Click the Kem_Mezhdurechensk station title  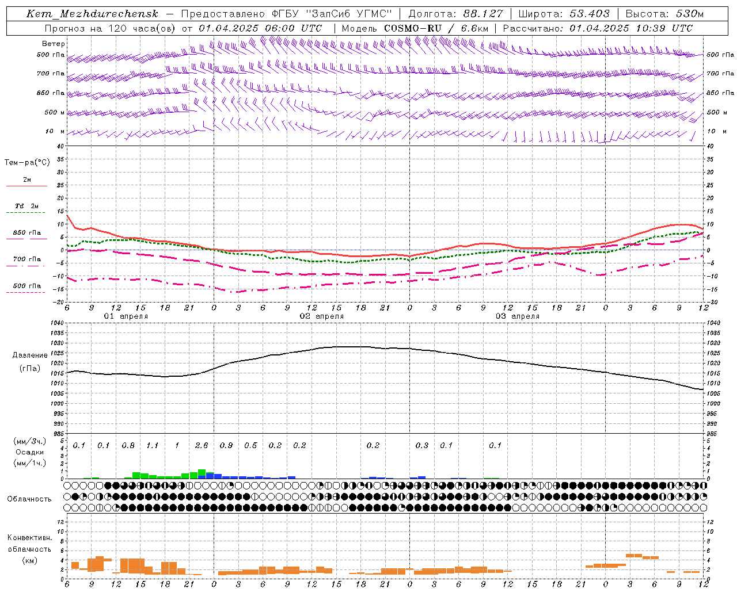pyautogui.click(x=92, y=14)
